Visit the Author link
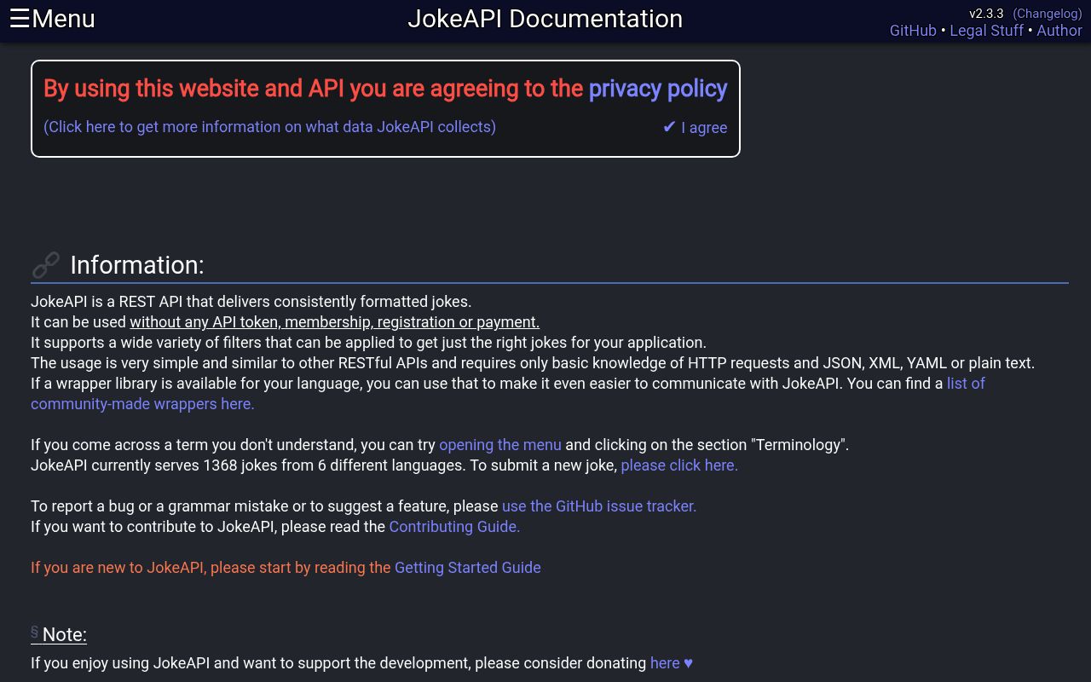1091x682 pixels. pos(1059,31)
